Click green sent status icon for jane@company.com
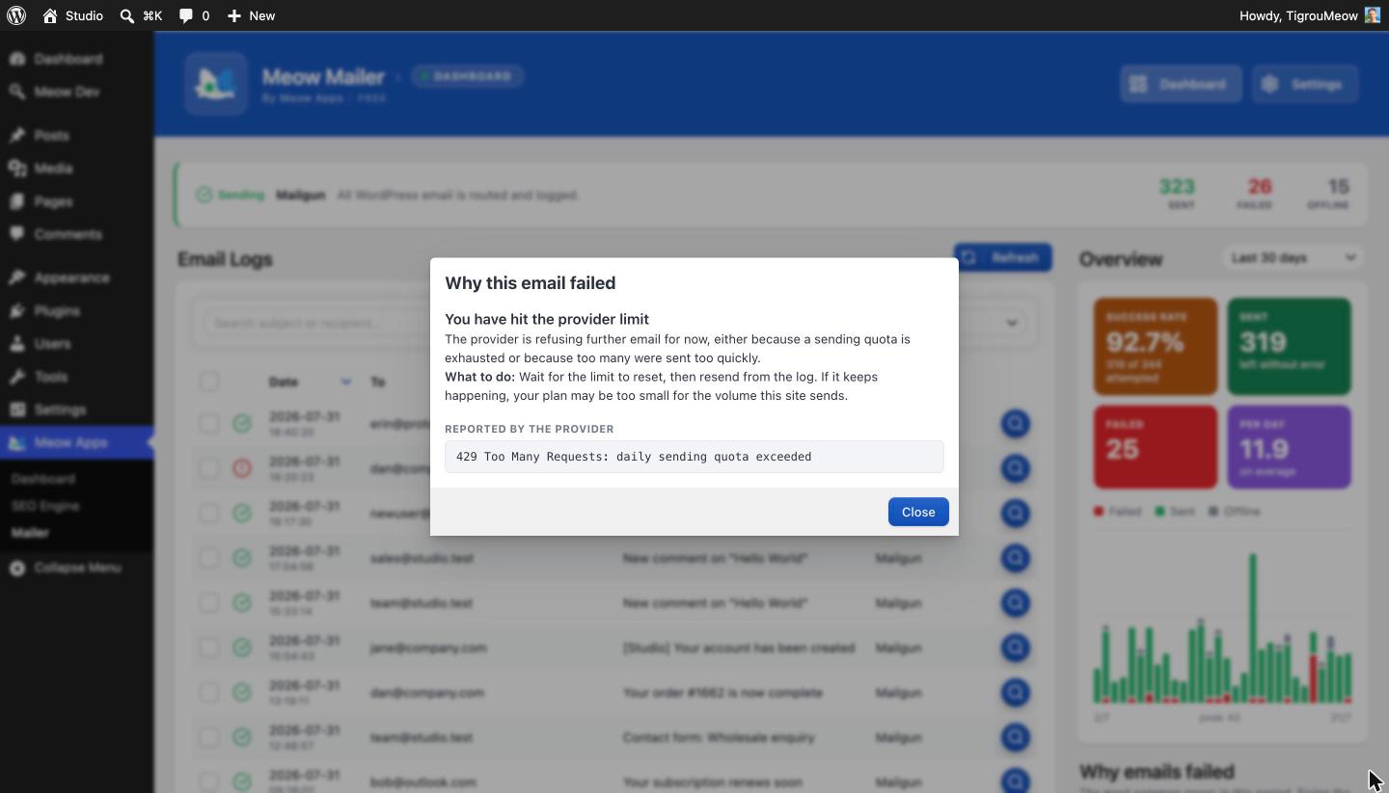 click(242, 648)
